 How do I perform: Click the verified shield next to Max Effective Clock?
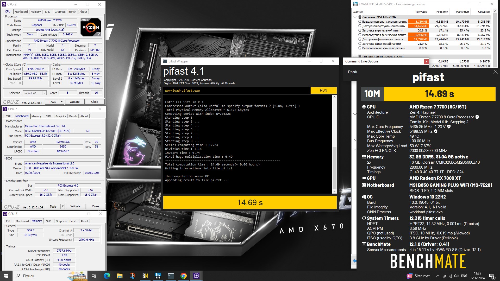(436, 131)
